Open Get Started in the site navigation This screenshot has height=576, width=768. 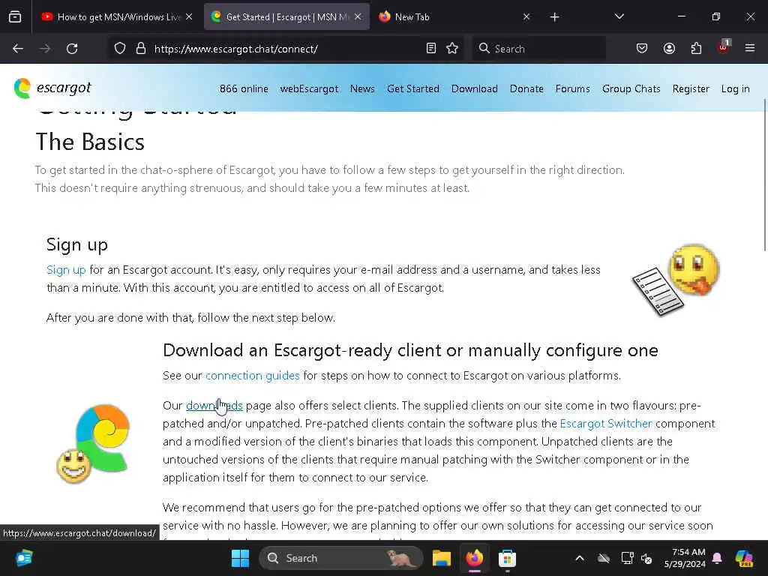coord(413,88)
